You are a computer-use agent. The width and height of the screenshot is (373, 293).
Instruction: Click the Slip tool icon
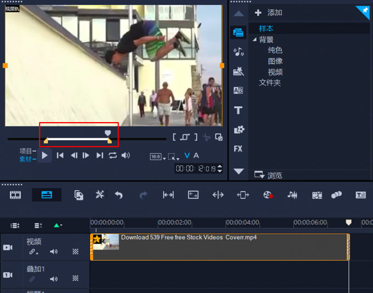pos(168,195)
